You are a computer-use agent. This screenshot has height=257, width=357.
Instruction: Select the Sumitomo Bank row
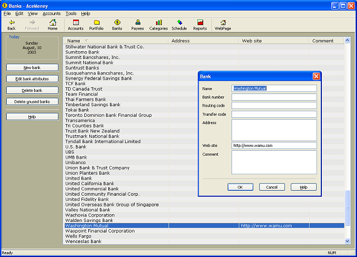tap(204, 52)
